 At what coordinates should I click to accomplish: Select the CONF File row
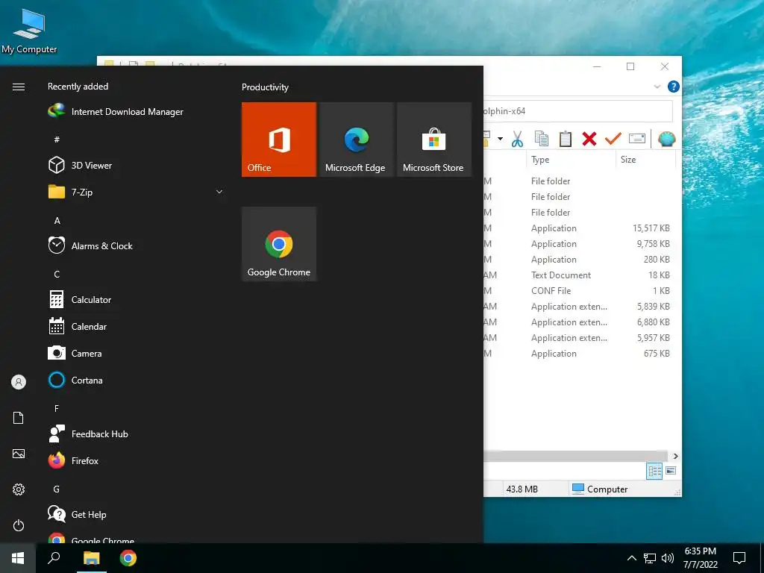tap(578, 290)
